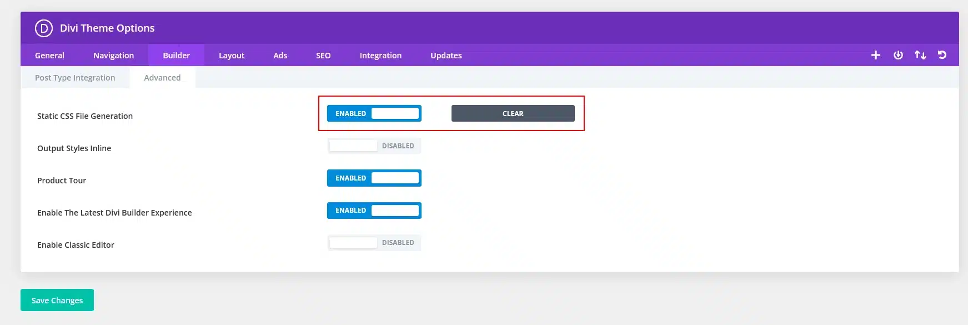The image size is (968, 325).
Task: Select the Advanced sub-tab
Action: (162, 78)
